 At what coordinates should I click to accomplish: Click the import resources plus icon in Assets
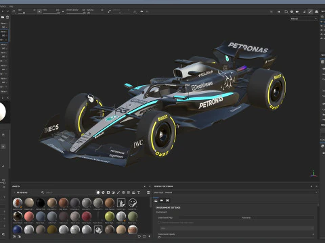pyautogui.click(x=149, y=236)
